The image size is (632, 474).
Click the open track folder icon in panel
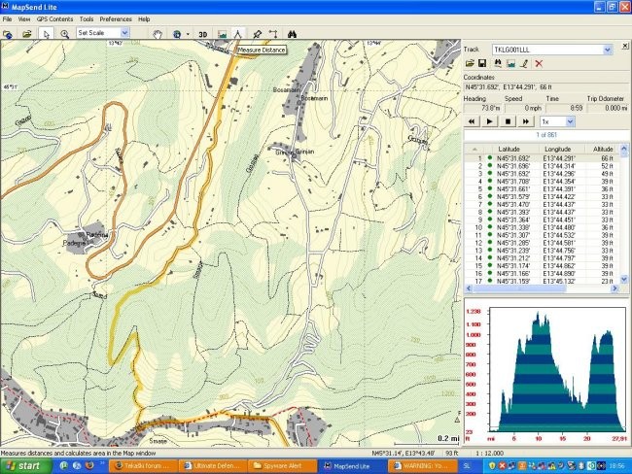coord(470,64)
